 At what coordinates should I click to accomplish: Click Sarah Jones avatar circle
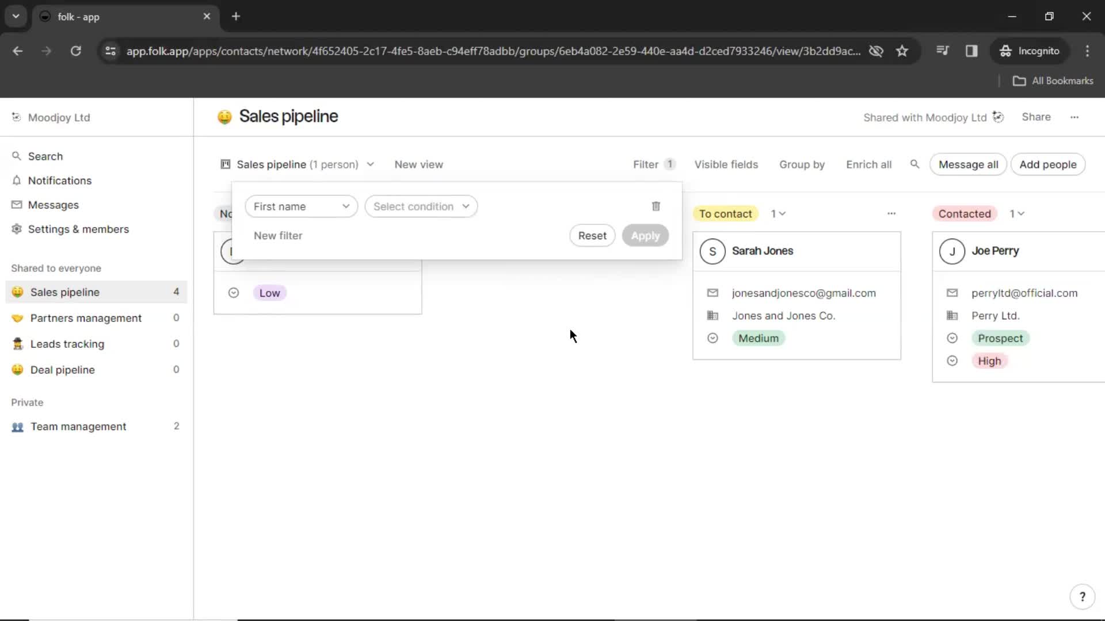712,252
